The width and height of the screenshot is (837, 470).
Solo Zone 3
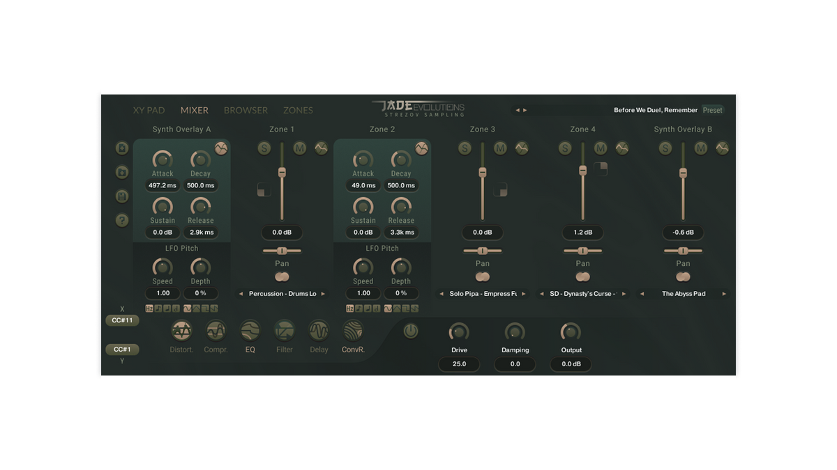(x=465, y=148)
